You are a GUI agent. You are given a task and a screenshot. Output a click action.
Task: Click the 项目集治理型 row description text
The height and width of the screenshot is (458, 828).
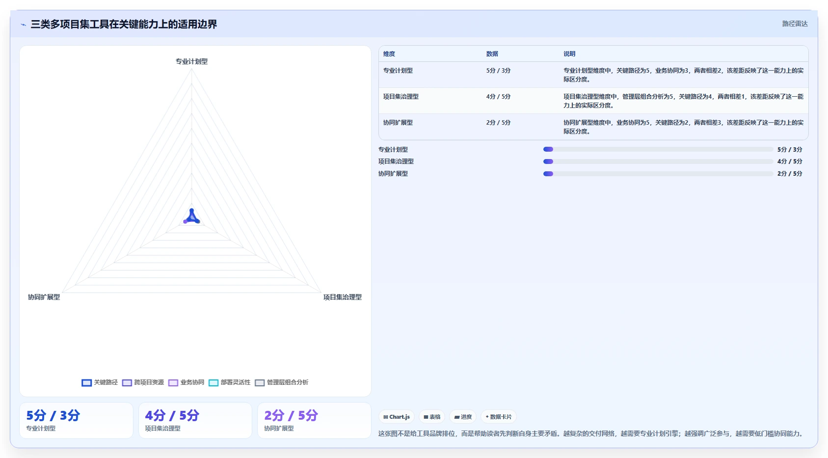pyautogui.click(x=684, y=101)
